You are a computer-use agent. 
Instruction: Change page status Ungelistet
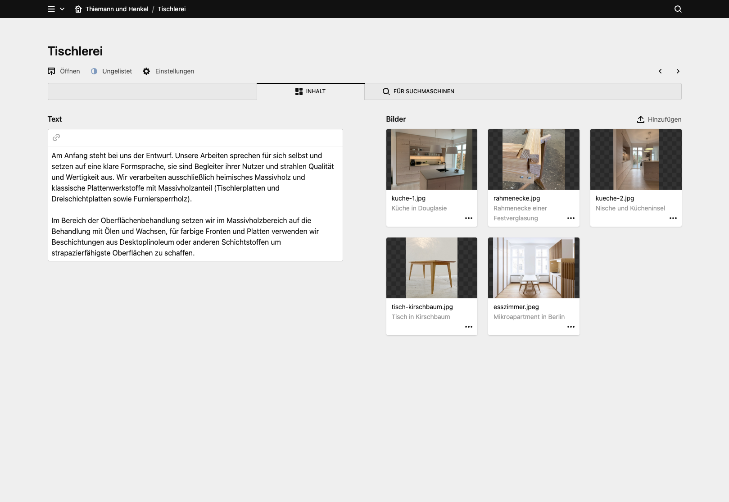point(111,71)
